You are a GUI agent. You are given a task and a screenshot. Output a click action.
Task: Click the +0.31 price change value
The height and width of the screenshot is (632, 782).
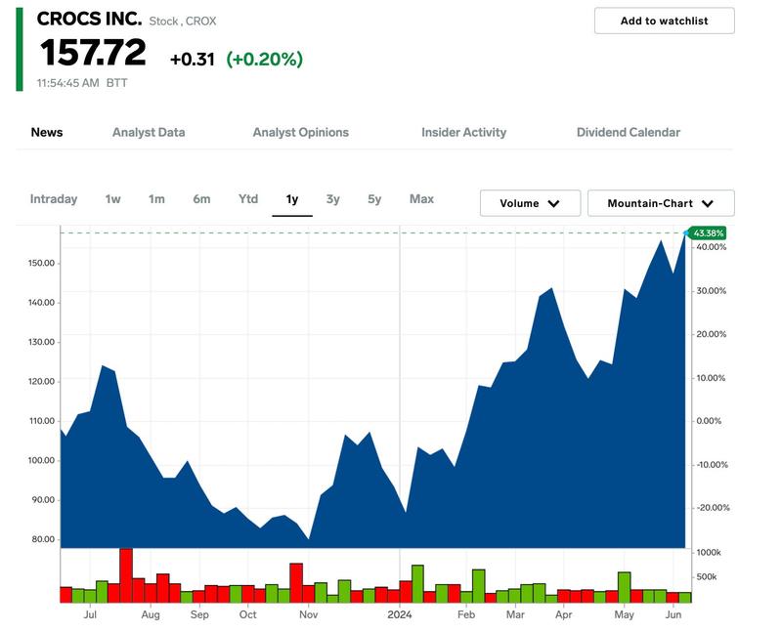tap(192, 60)
